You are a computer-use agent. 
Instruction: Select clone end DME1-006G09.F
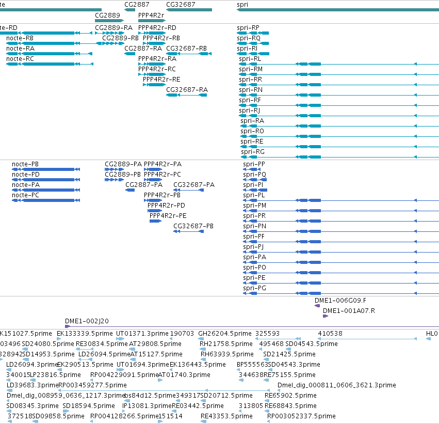click(317, 306)
